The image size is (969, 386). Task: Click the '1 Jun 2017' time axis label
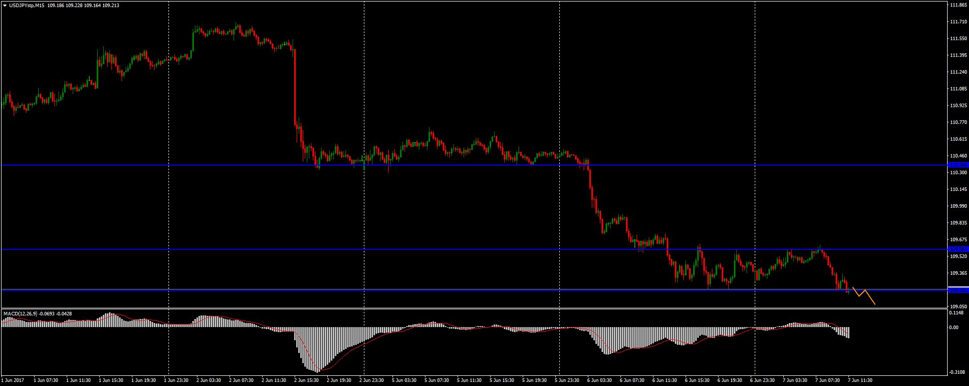(13, 380)
